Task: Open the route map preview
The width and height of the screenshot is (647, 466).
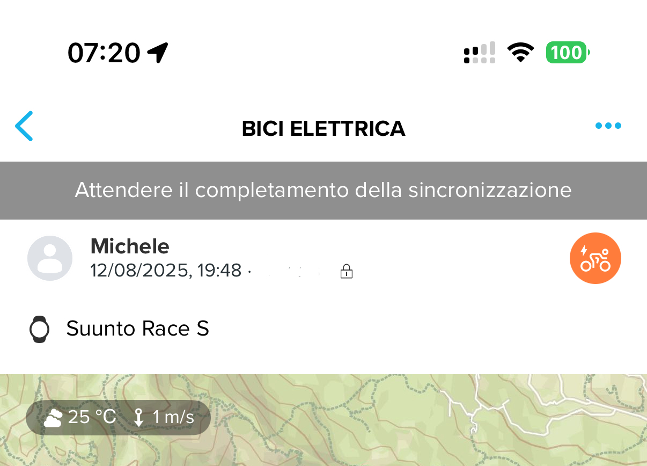Action: pos(323,420)
